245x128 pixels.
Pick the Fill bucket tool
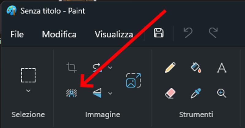(196, 68)
